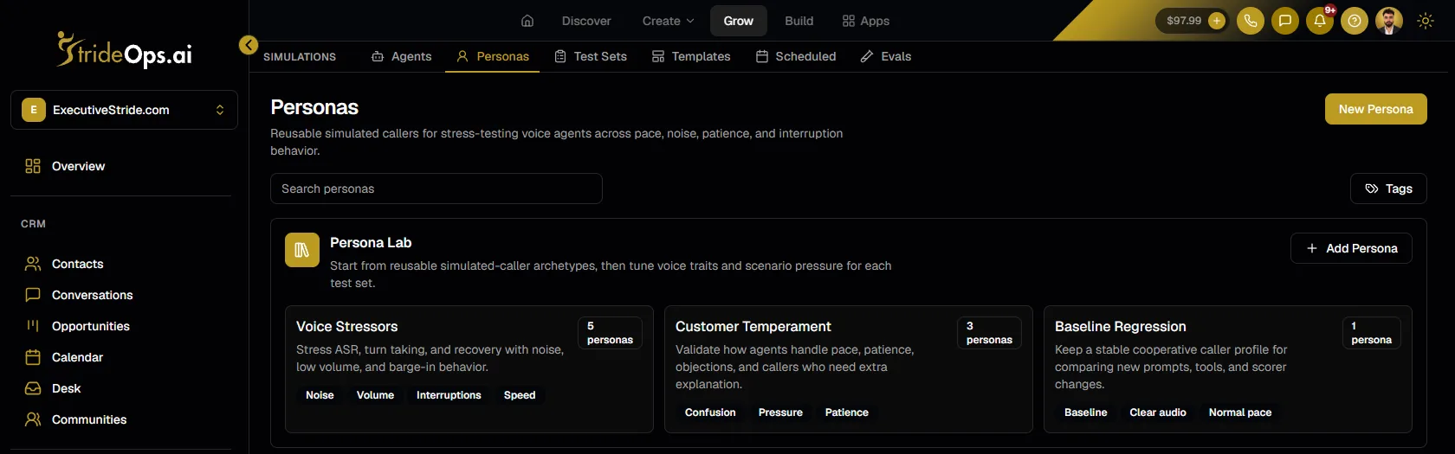Click the Noise tag
This screenshot has height=454, width=1455.
point(320,395)
